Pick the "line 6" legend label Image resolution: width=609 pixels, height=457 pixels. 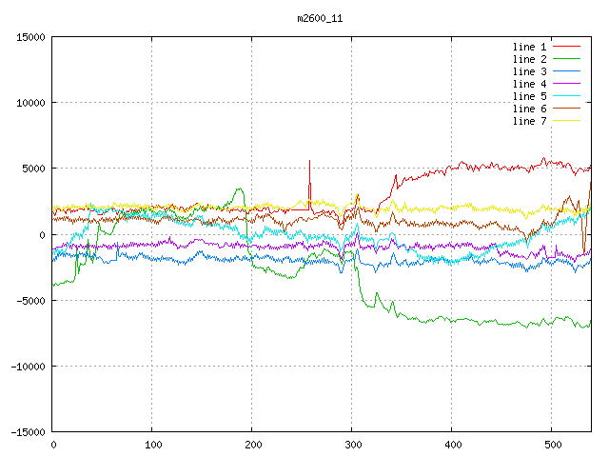click(x=529, y=109)
